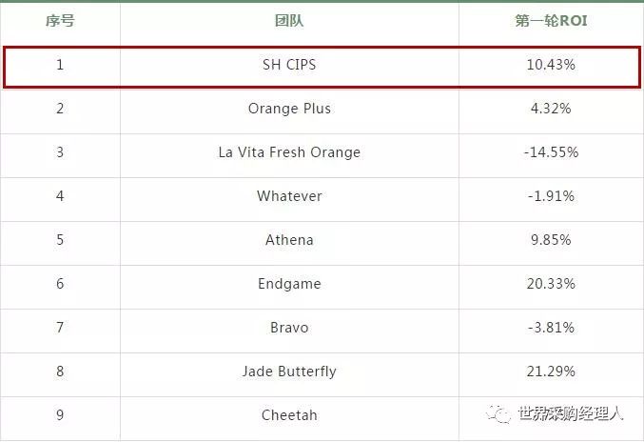
Task: Click the Cheetah team name
Action: pyautogui.click(x=289, y=415)
